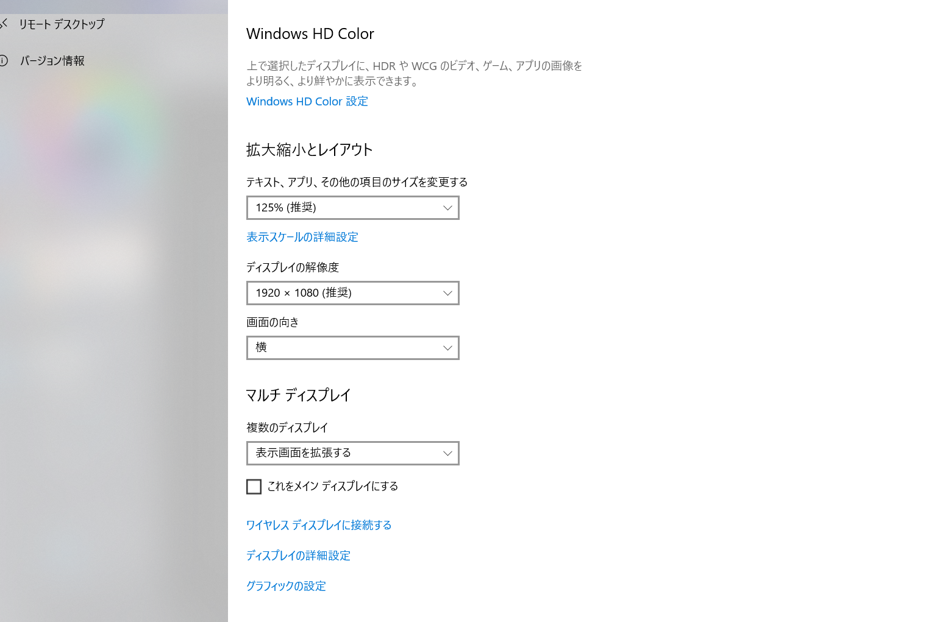The image size is (937, 622).
Task: Check これをメイン ディスプレイにする checkbox
Action: (254, 486)
